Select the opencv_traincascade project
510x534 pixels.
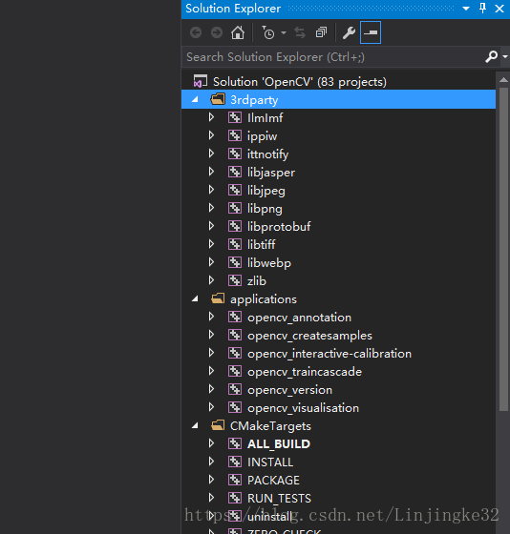pos(305,372)
